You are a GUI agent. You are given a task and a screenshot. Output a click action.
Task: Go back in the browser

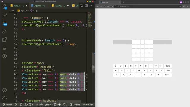[x=98, y=6]
